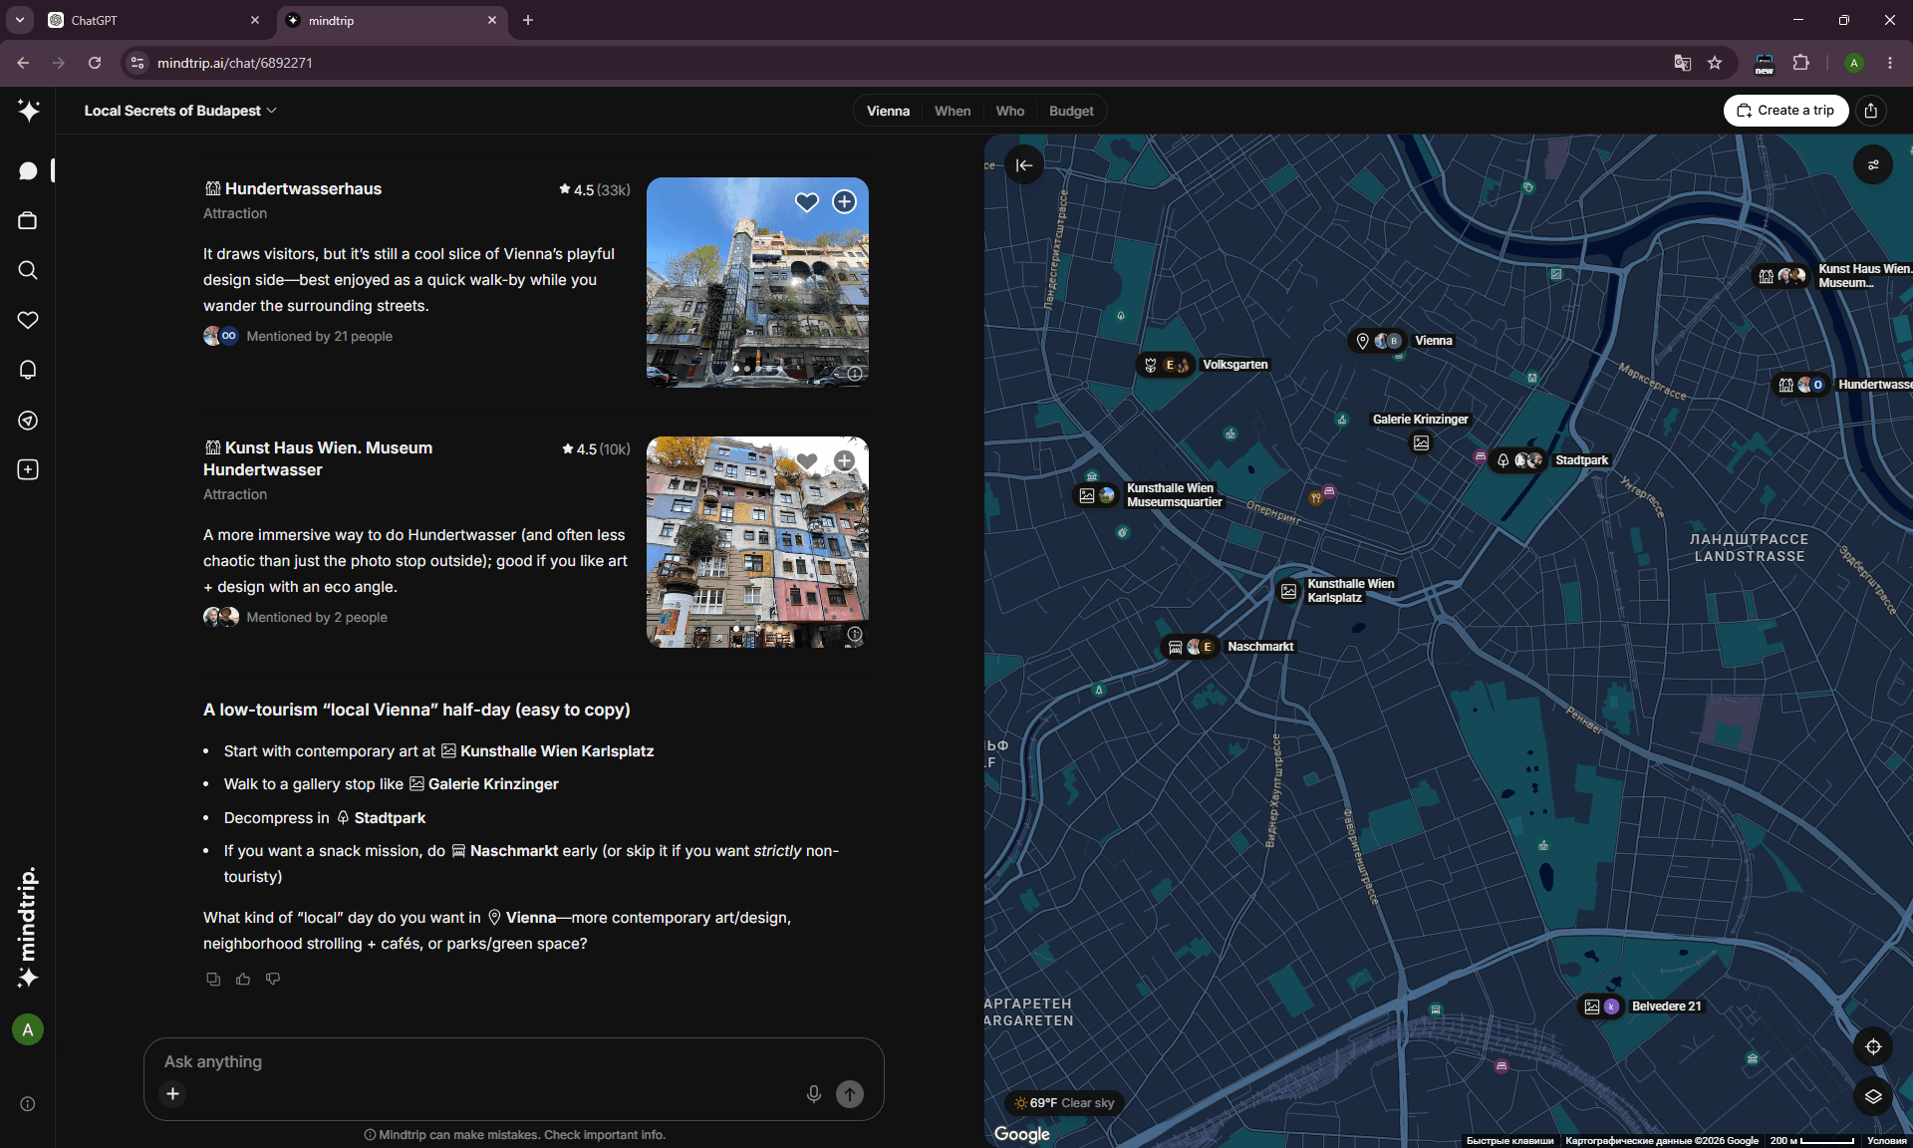Add Kunst Haus Wien to trip with plus icon

(x=844, y=461)
